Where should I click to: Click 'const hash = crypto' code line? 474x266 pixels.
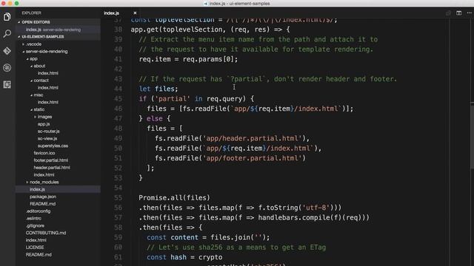[x=184, y=257]
